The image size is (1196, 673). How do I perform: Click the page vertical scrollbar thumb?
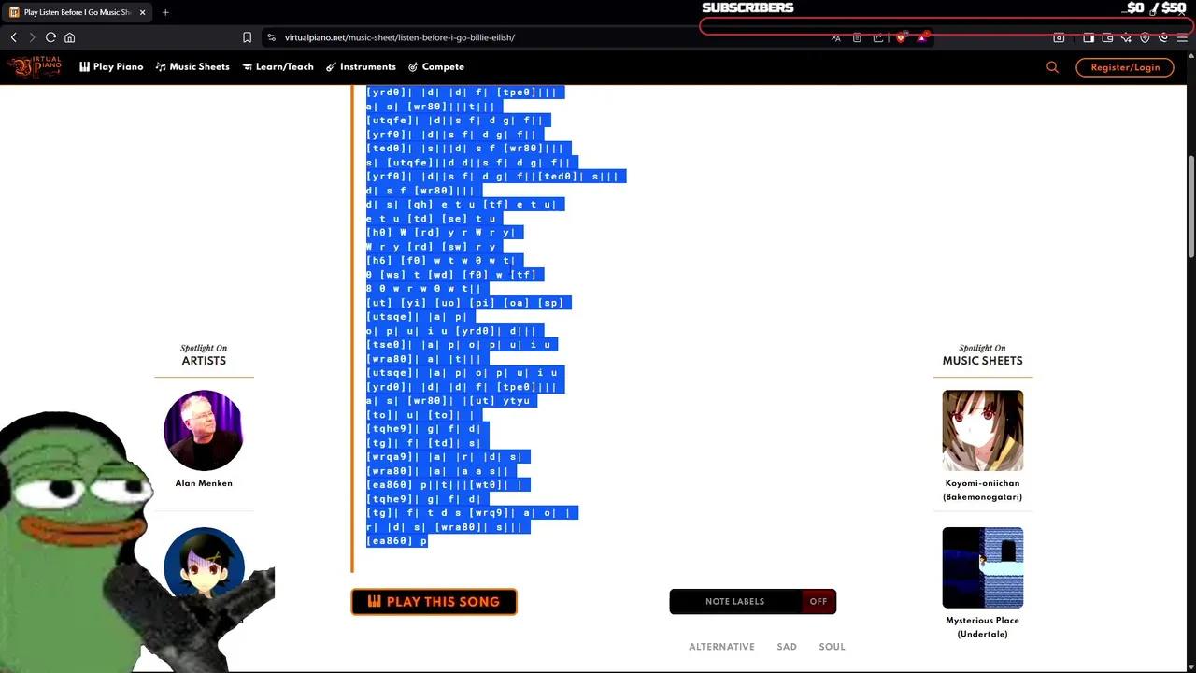[1190, 208]
